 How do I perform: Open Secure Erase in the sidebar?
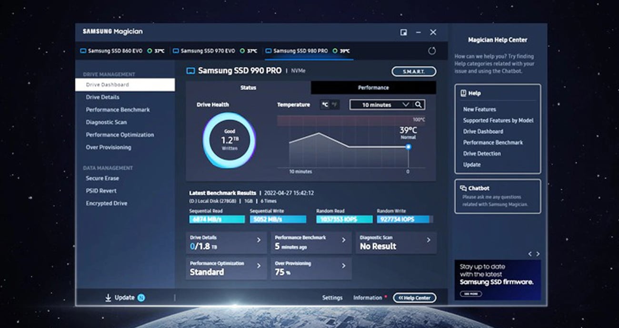102,178
